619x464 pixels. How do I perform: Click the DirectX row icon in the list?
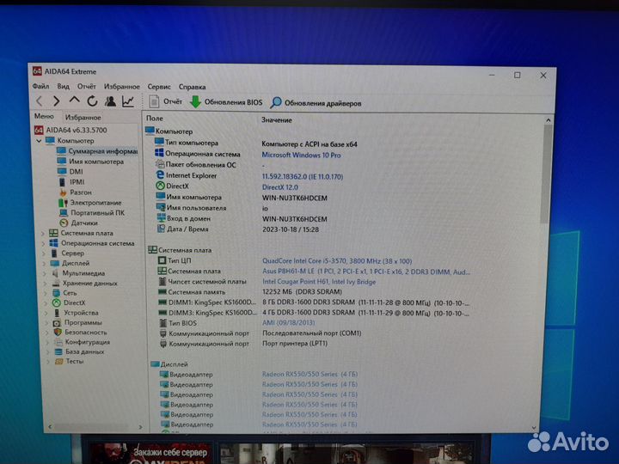coord(160,186)
